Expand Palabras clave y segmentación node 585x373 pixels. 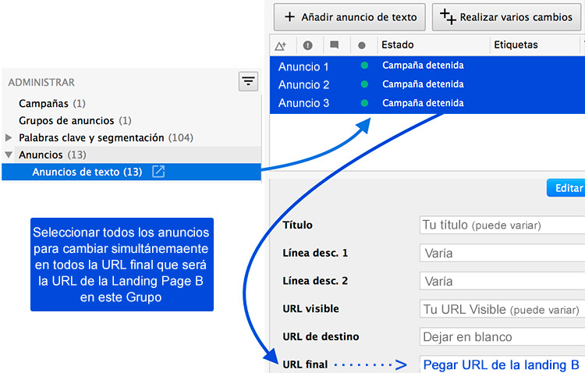tap(9, 137)
